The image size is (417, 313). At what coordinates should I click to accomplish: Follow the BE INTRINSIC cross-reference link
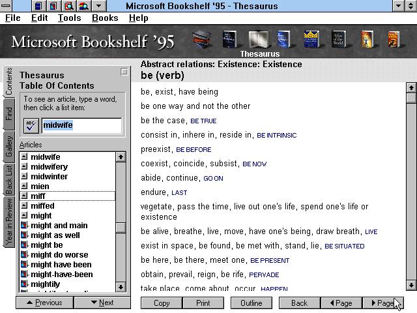[276, 136]
